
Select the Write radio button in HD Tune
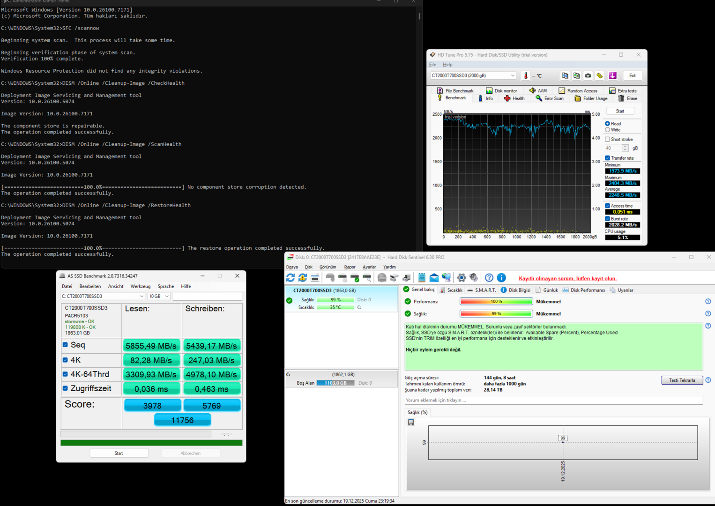608,130
